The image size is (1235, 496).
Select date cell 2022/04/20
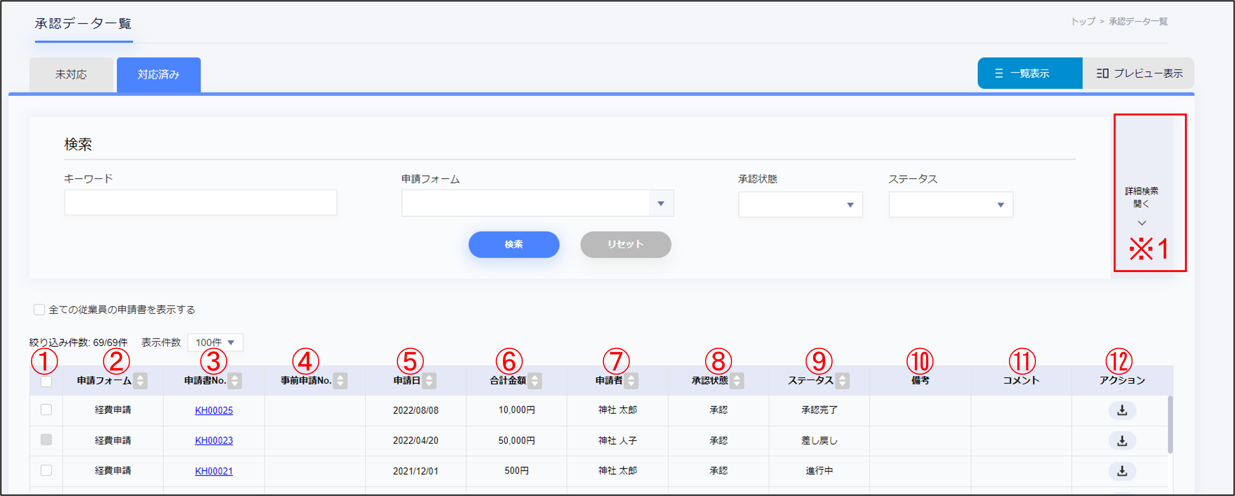click(x=416, y=441)
